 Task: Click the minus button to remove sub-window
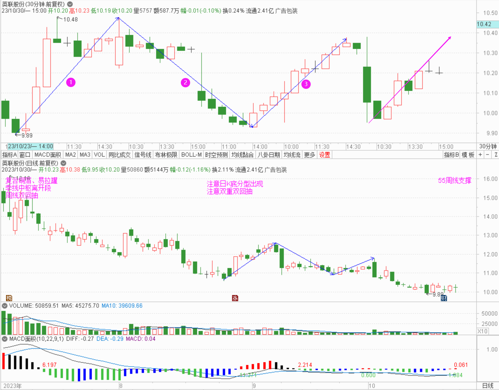[488, 155]
